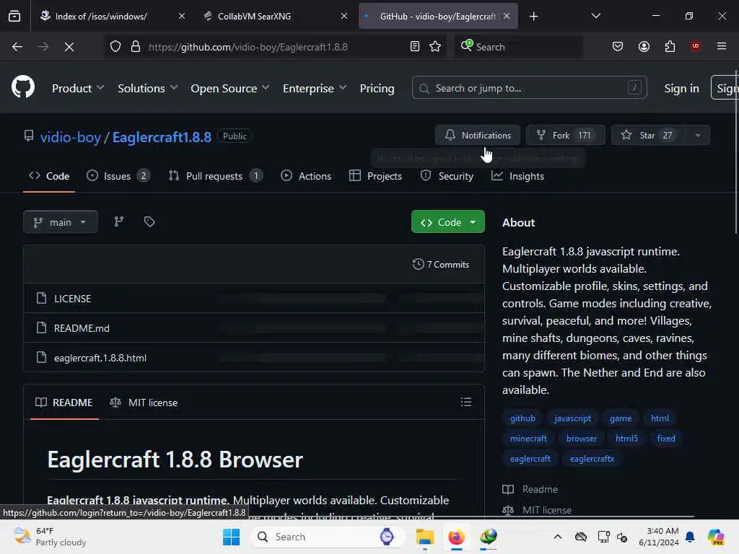Open the Actions tab
The image size is (739, 554).
[x=306, y=176]
